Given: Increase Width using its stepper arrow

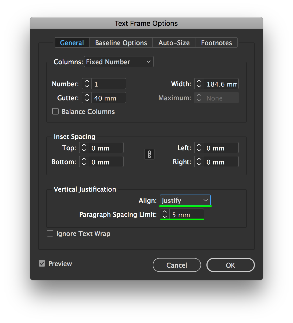Looking at the screenshot, I should (199, 81).
